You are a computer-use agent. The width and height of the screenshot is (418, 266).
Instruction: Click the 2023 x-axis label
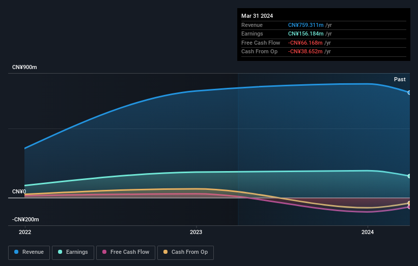click(x=196, y=232)
